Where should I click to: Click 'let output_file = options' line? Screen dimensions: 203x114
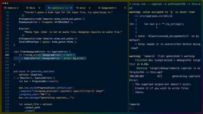pyautogui.click(x=36, y=104)
